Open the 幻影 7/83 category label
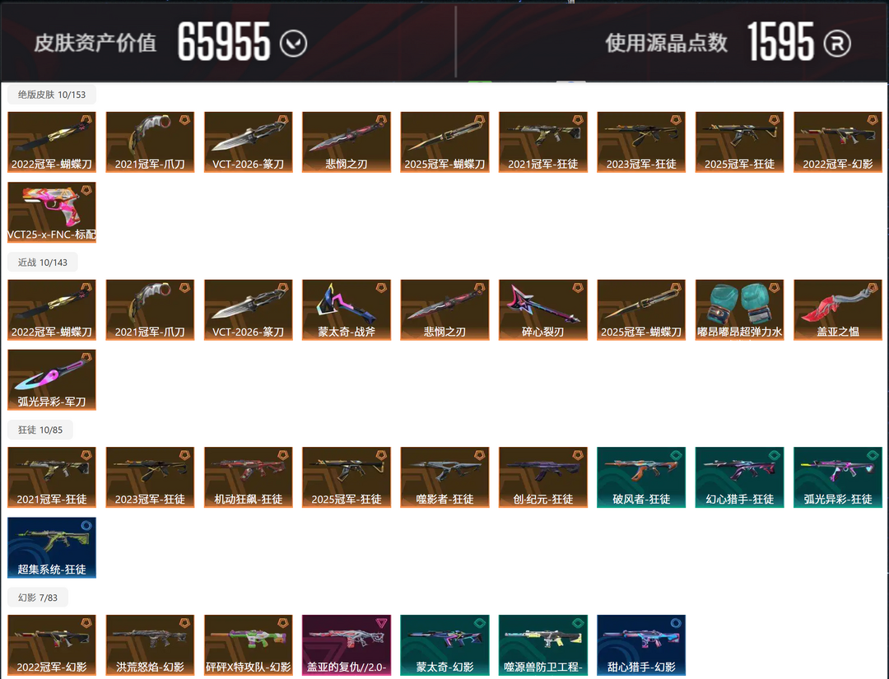The height and width of the screenshot is (679, 889). coord(37,598)
